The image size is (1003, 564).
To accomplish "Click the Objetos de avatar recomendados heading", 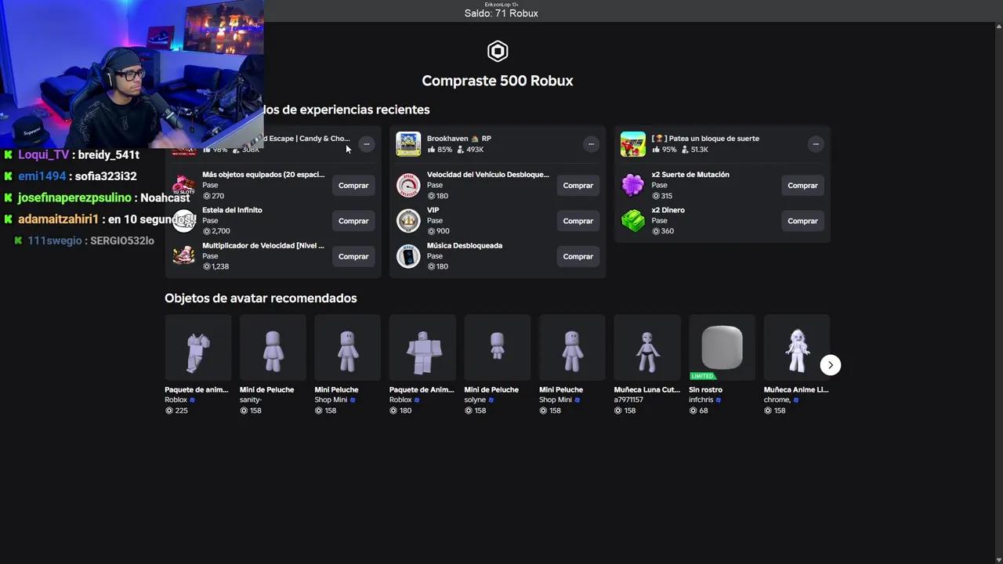I will (x=261, y=298).
